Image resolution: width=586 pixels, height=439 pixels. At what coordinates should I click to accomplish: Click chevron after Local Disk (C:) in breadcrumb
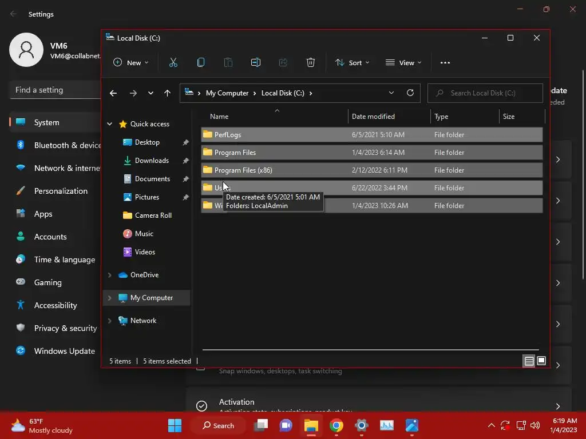(x=311, y=93)
